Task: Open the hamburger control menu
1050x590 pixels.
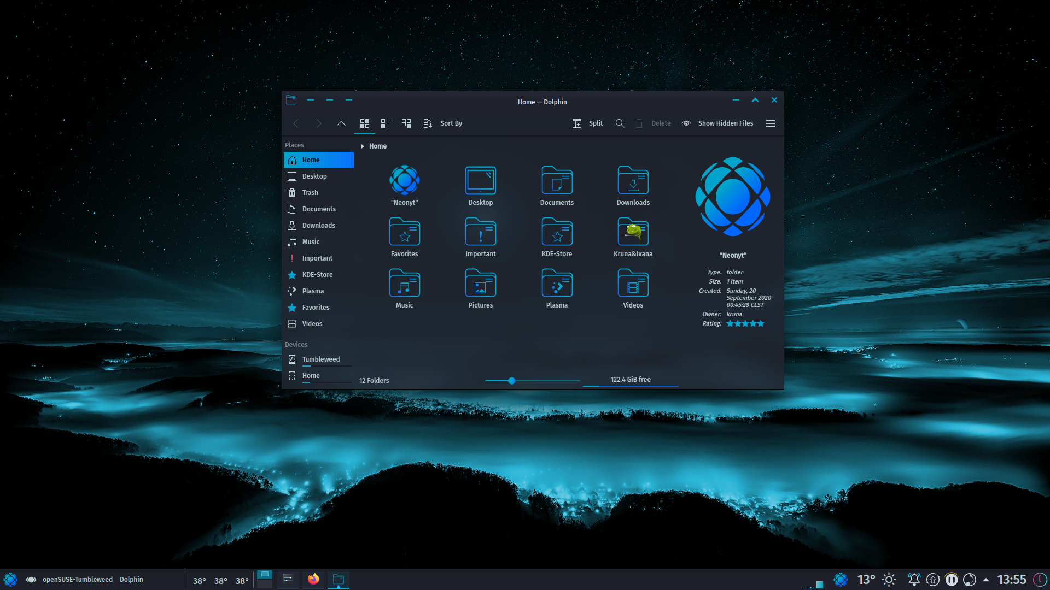Action: [x=771, y=123]
